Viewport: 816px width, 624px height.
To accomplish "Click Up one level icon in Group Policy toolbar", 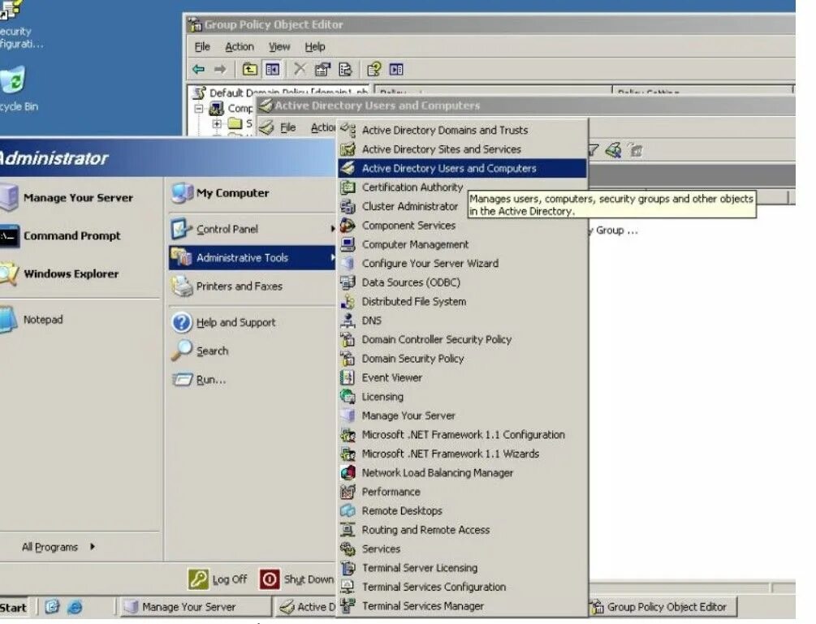I will [x=250, y=69].
